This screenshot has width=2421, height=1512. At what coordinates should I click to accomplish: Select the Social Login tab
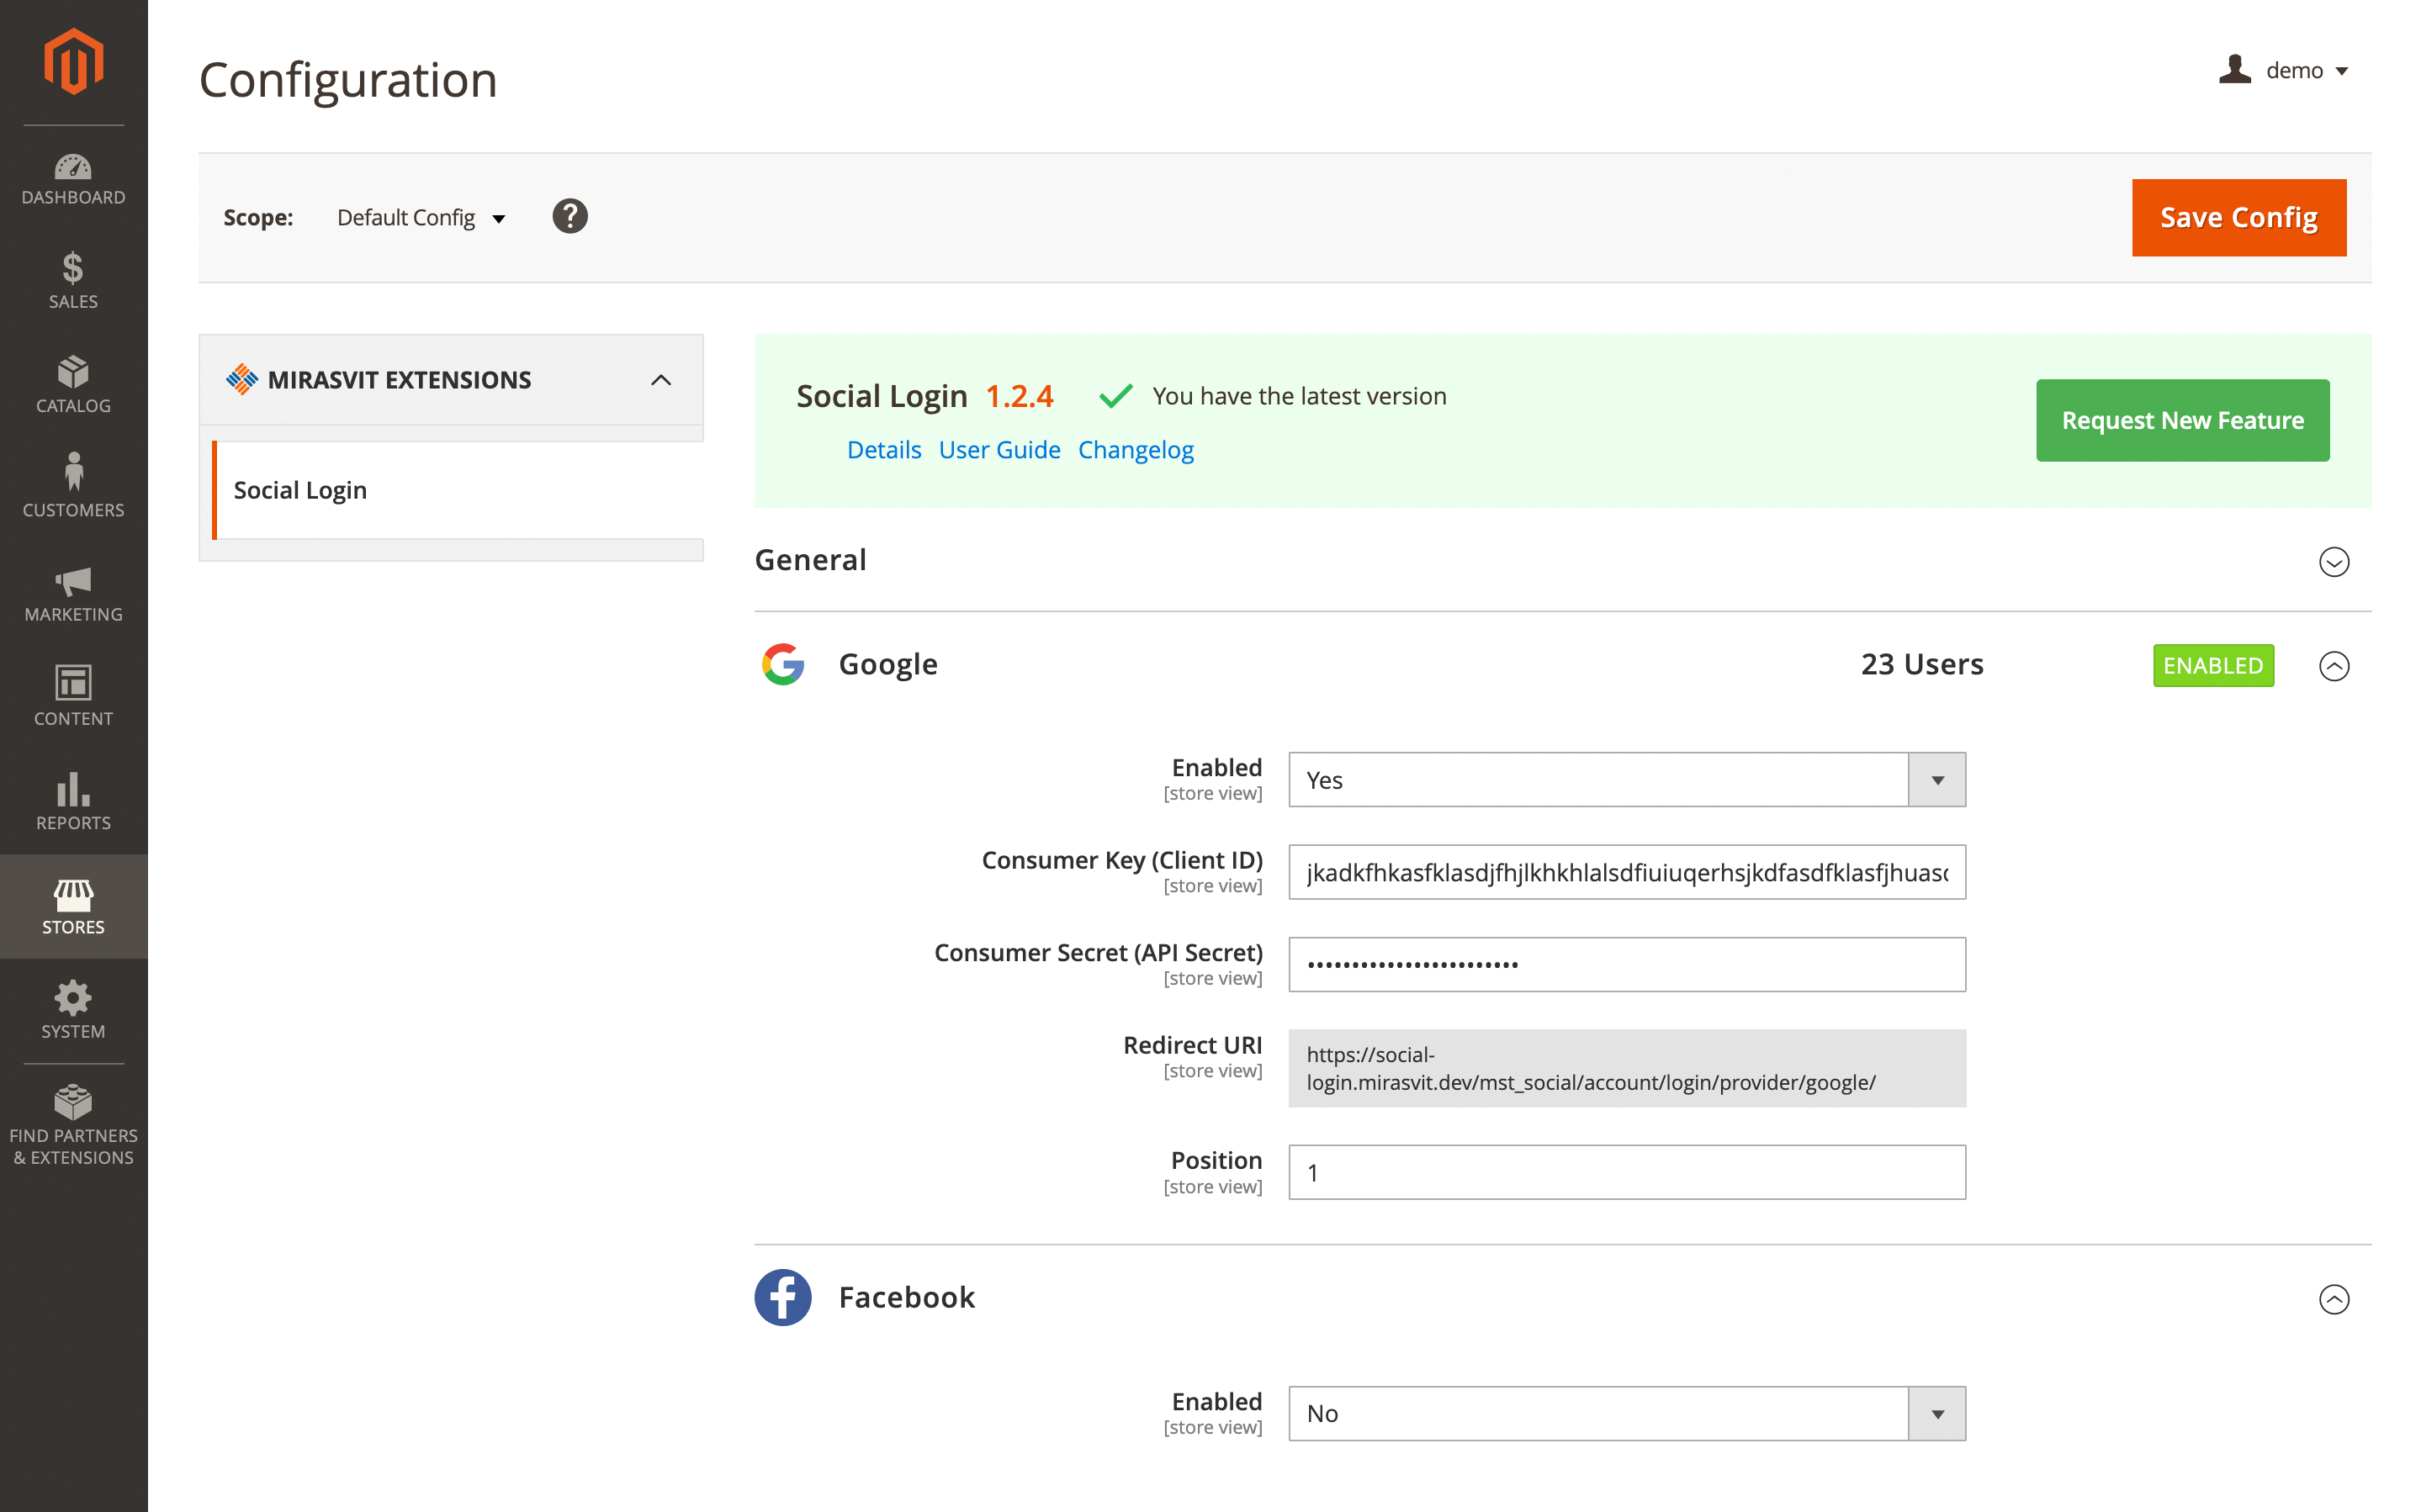[300, 490]
